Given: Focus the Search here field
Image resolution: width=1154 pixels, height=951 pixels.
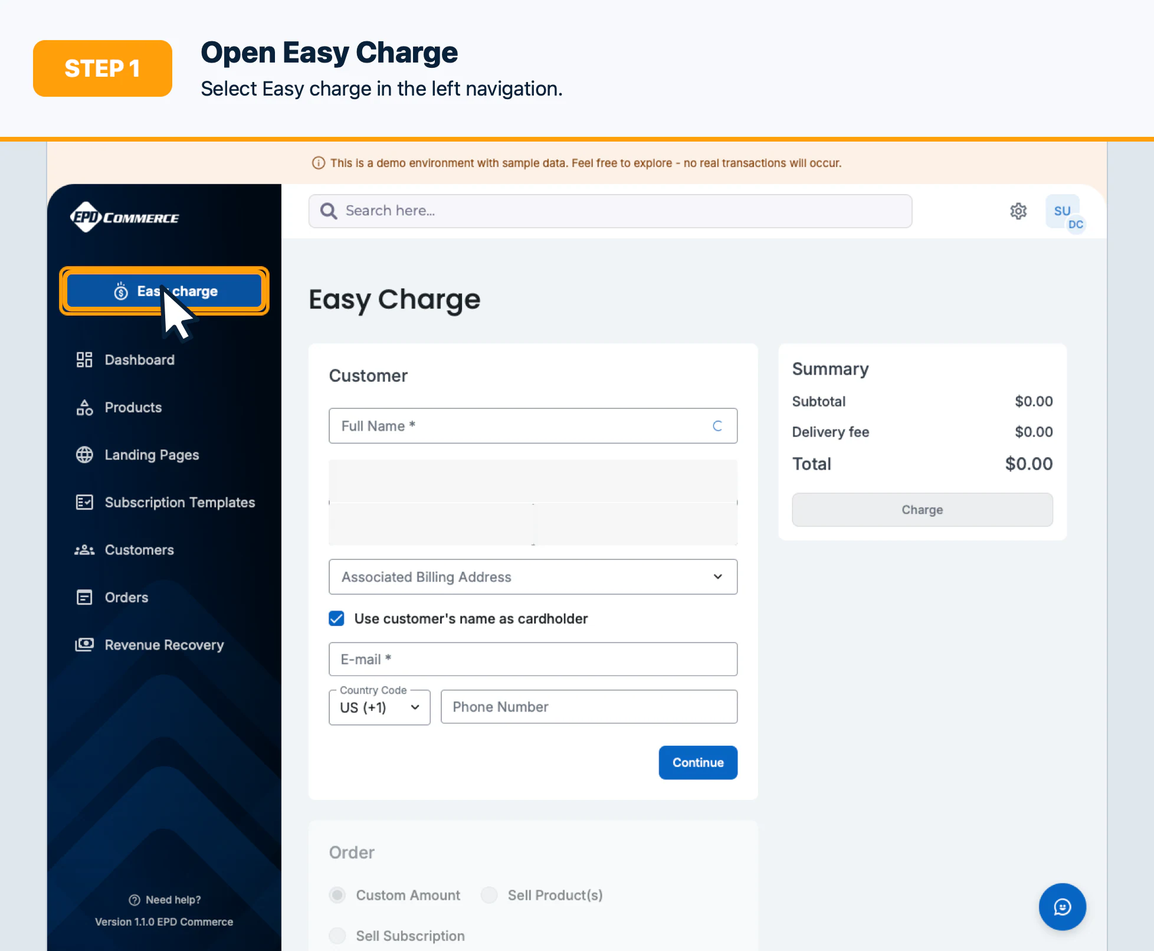Looking at the screenshot, I should point(610,211).
